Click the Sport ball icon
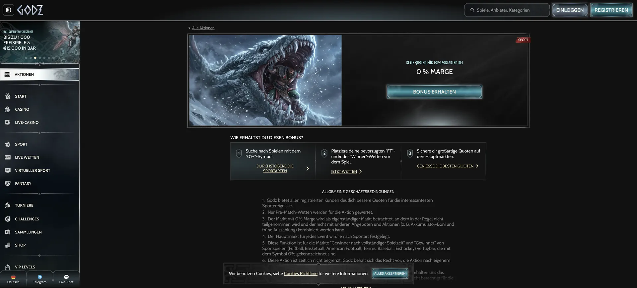 coord(8,144)
